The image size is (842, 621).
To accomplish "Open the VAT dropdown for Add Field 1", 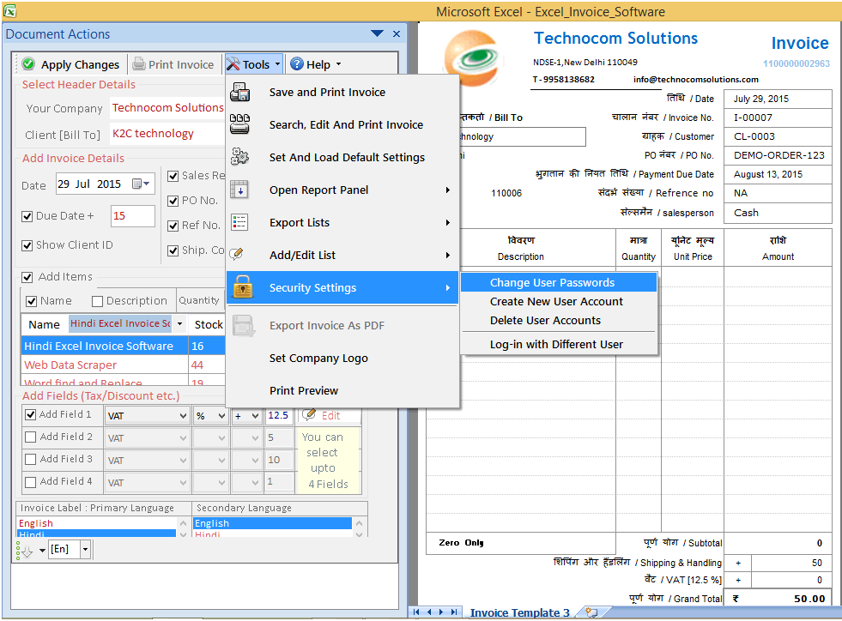I will 183,416.
